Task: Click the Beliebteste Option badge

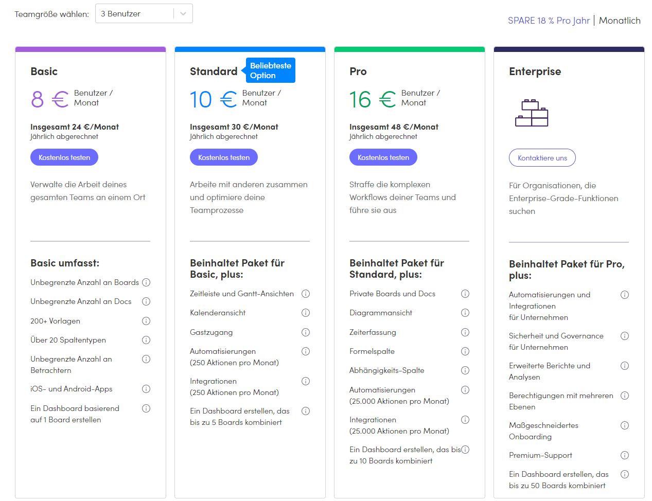Action: click(271, 70)
